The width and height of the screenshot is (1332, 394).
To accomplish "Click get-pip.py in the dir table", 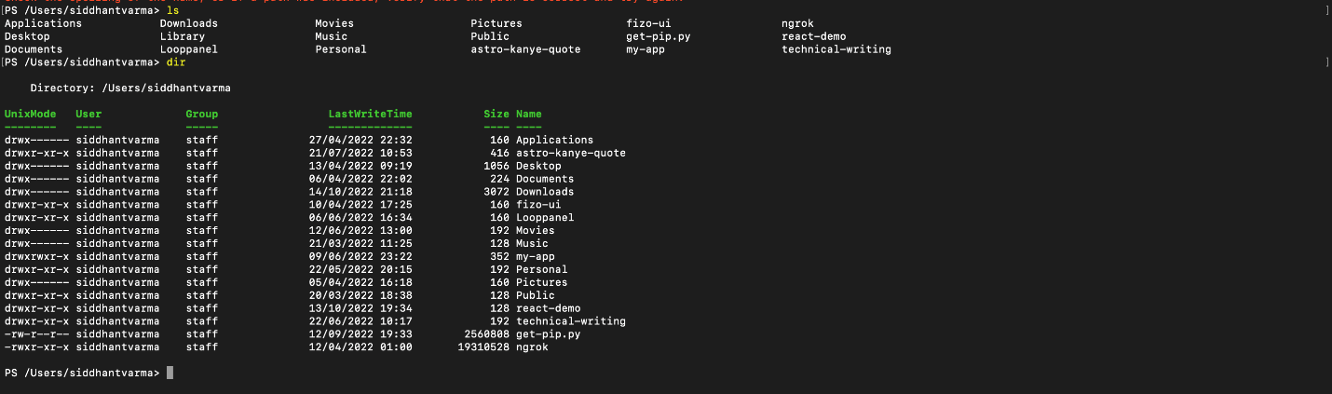I will tap(549, 333).
